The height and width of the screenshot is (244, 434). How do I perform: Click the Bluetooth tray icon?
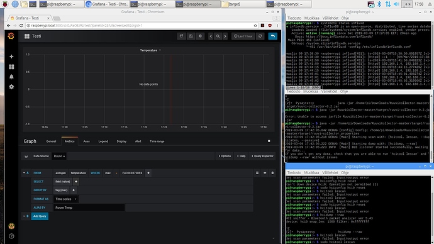point(379,4)
